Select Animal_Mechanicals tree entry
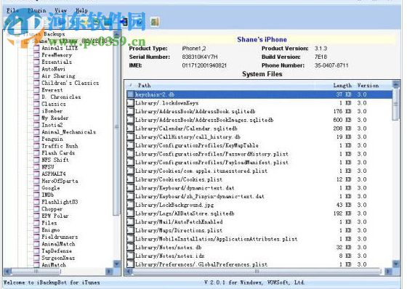Screen dimensions: 407x289 click(68, 132)
